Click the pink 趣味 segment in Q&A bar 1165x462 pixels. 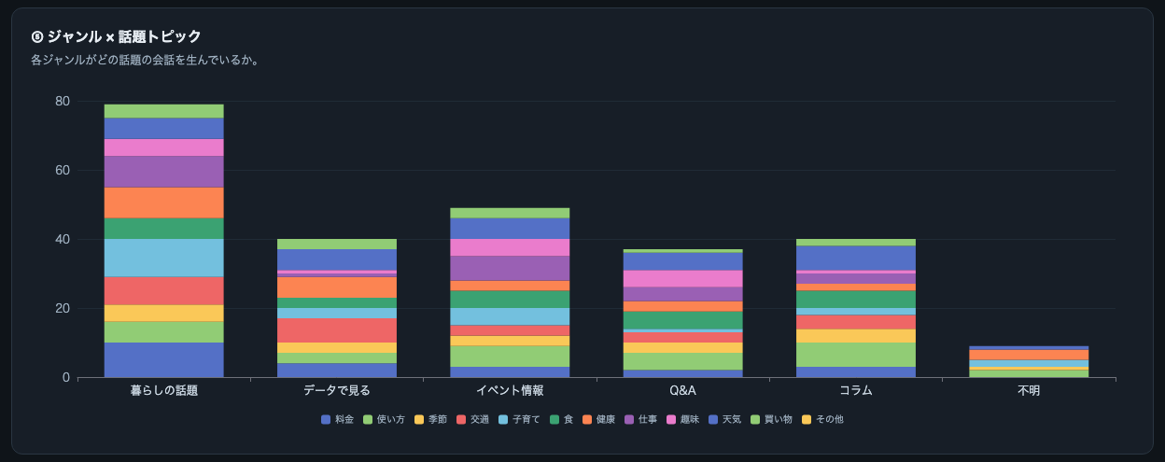682,279
